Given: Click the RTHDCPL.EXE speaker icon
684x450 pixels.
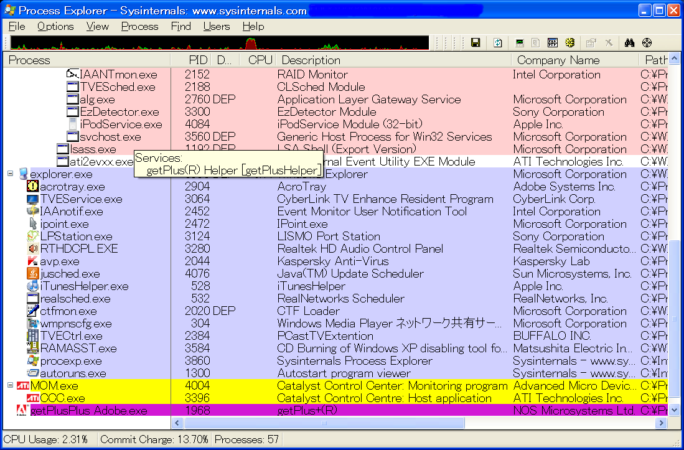Looking at the screenshot, I should coord(33,249).
